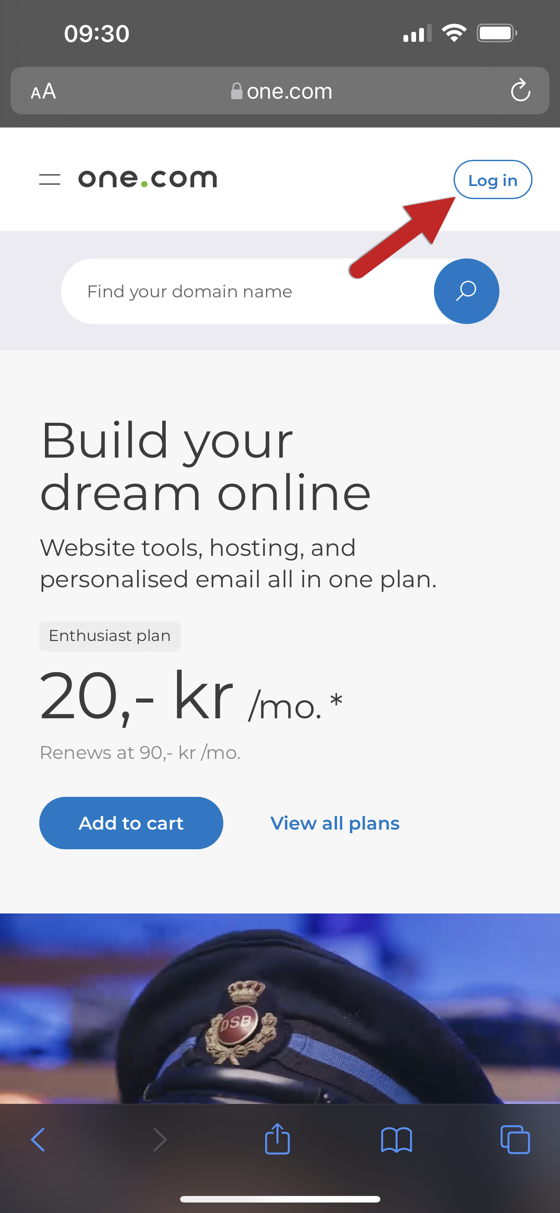
Task: Tap the status bar clock showing 09:30
Action: coord(97,34)
